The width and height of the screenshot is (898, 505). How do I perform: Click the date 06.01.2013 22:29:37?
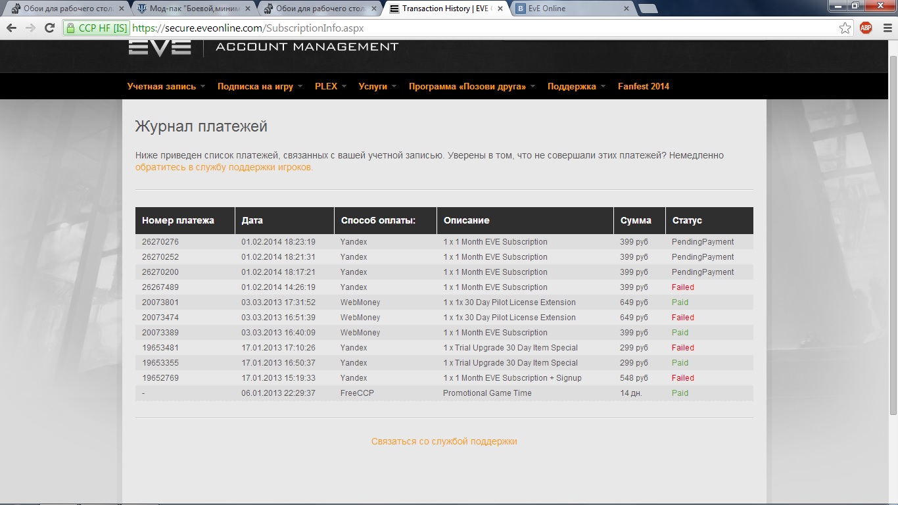278,393
